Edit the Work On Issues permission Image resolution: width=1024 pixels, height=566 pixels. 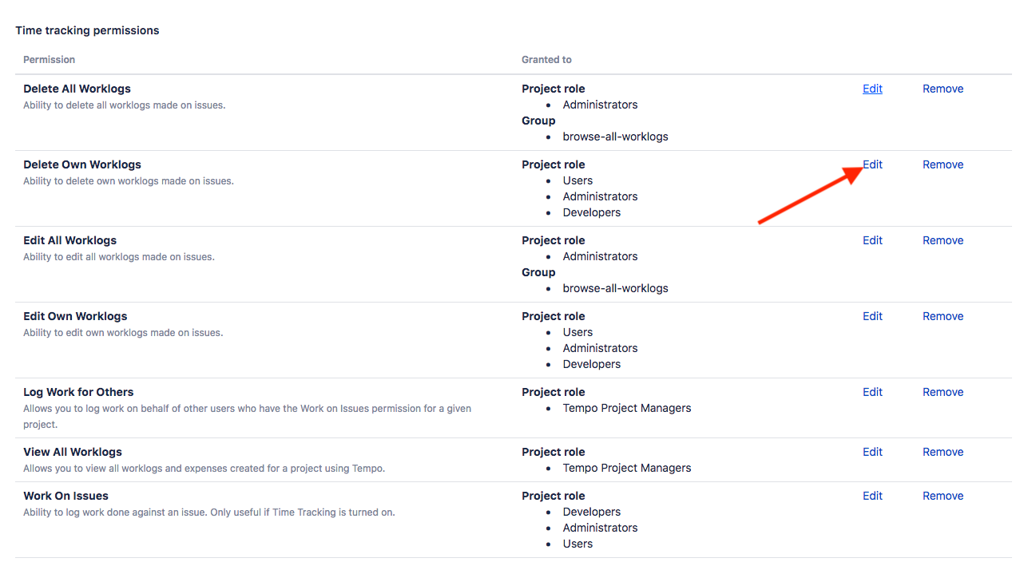(872, 496)
